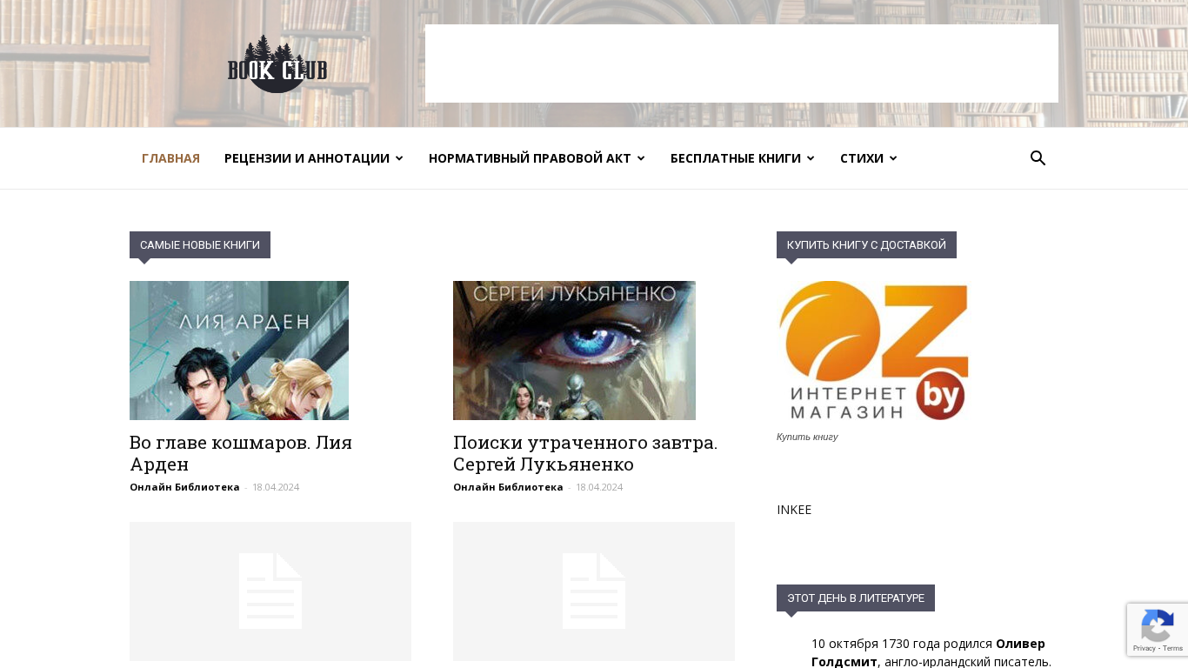Open the OZ.by интернет магазин banner
Screen dimensions: 1188x668
(873, 351)
